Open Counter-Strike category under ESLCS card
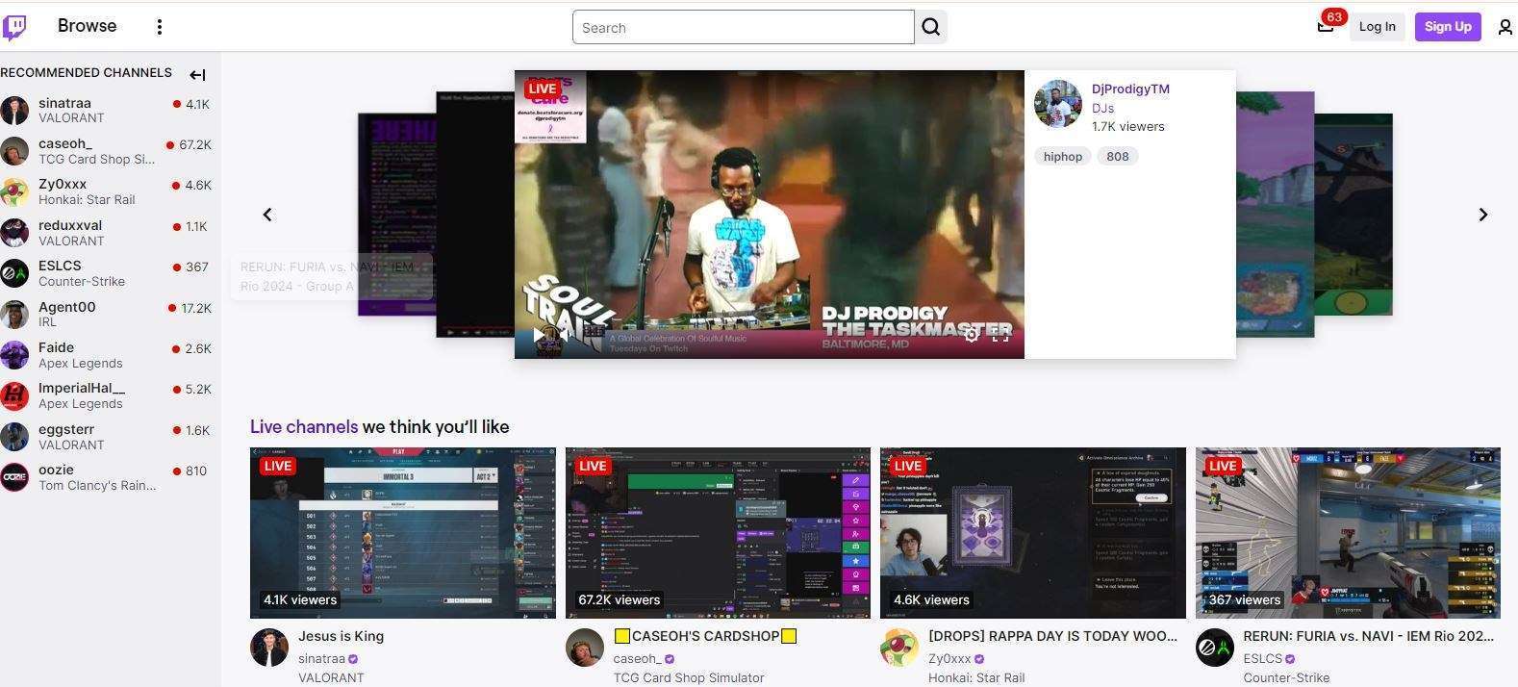Viewport: 1518px width, 687px height. click(1286, 677)
